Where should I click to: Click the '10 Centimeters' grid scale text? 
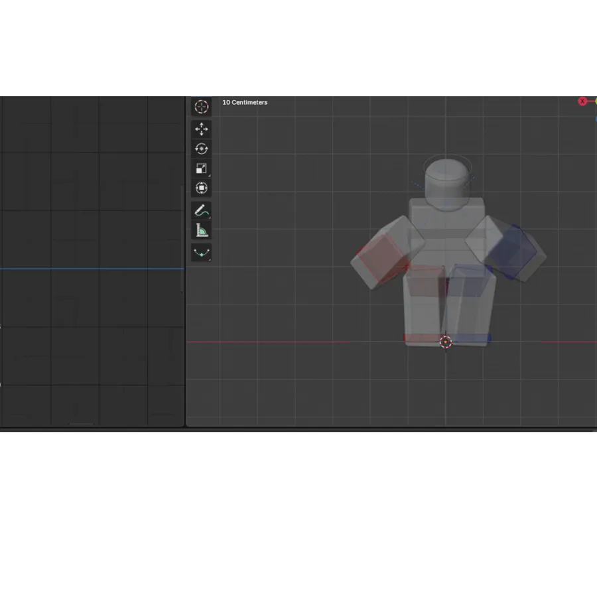click(x=245, y=102)
